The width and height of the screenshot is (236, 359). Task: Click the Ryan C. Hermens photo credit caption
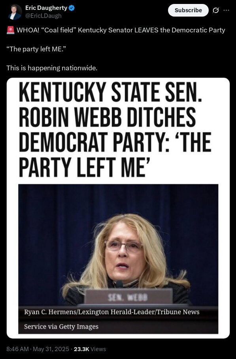112,312
